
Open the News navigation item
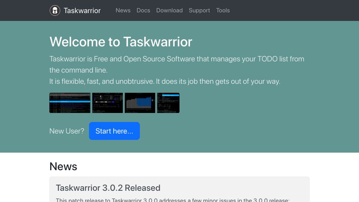(x=123, y=10)
